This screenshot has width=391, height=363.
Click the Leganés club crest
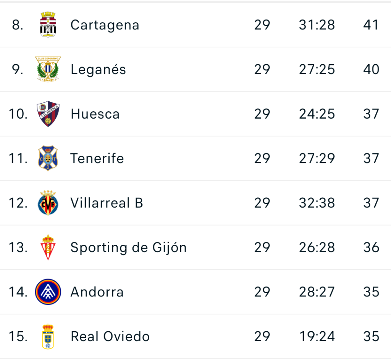coord(48,69)
